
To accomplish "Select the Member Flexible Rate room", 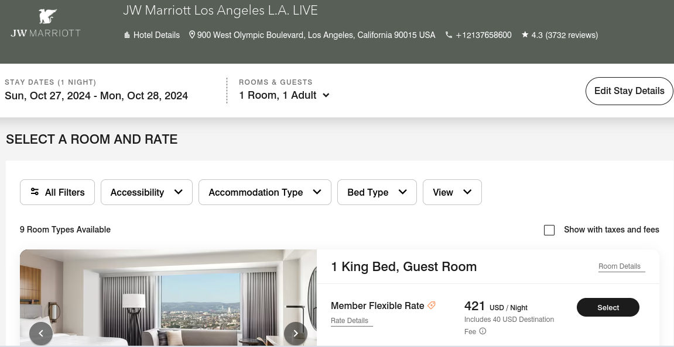I will pos(608,307).
